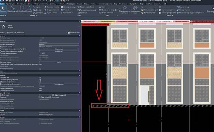
Task: Collapse the Phasing (Стадии) properties section
Action: coord(79,110)
